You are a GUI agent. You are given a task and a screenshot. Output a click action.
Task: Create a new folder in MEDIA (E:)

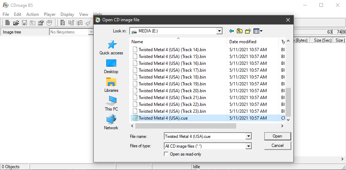tap(248, 31)
